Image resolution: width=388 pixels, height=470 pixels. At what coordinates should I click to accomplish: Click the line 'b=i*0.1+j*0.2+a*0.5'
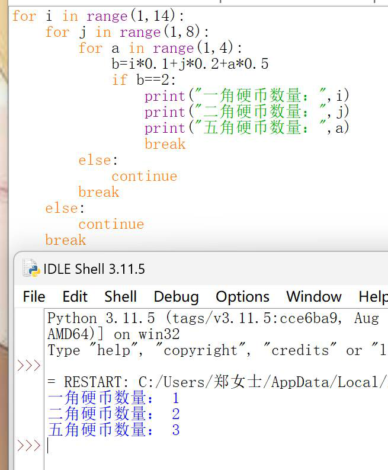click(190, 64)
